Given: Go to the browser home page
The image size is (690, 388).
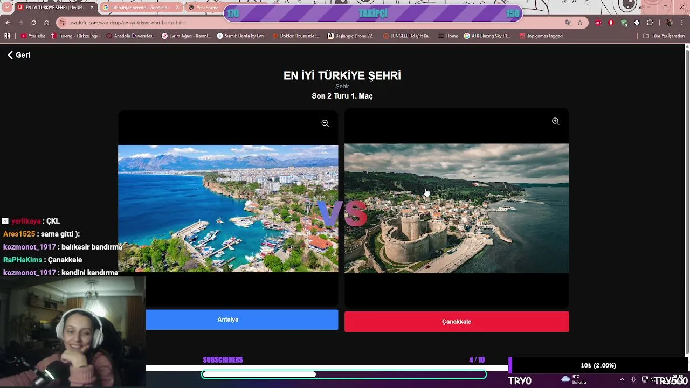Looking at the screenshot, I should pyautogui.click(x=46, y=23).
